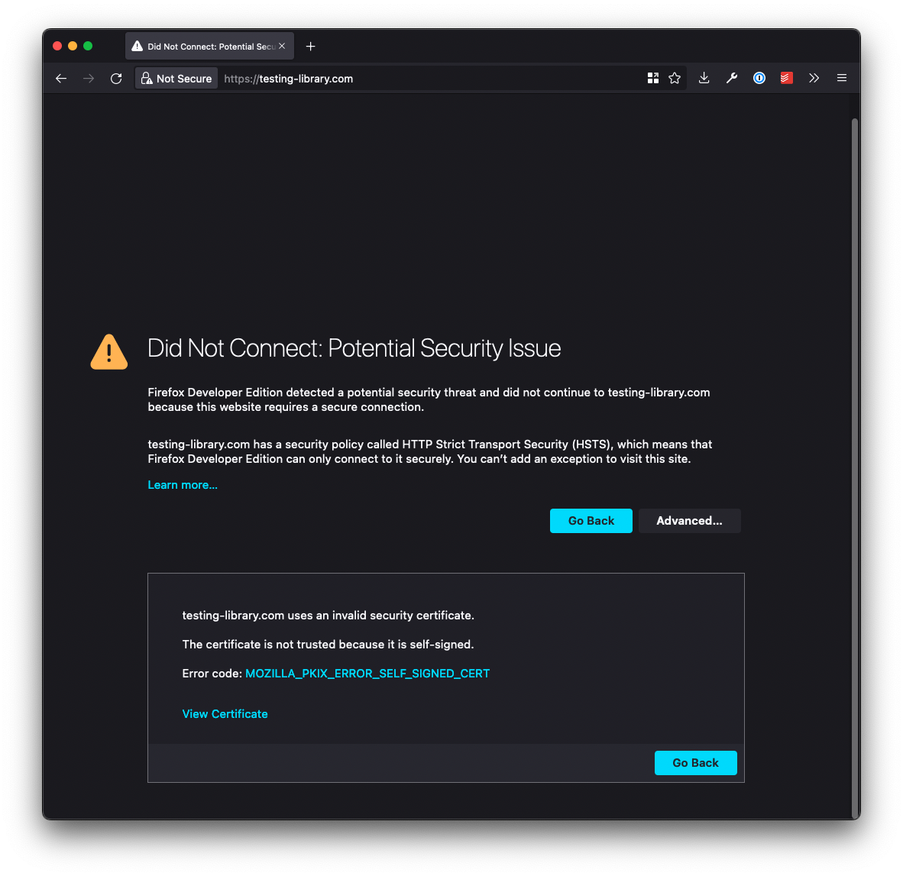Open a new tab with the plus button
903x876 pixels.
click(x=310, y=46)
